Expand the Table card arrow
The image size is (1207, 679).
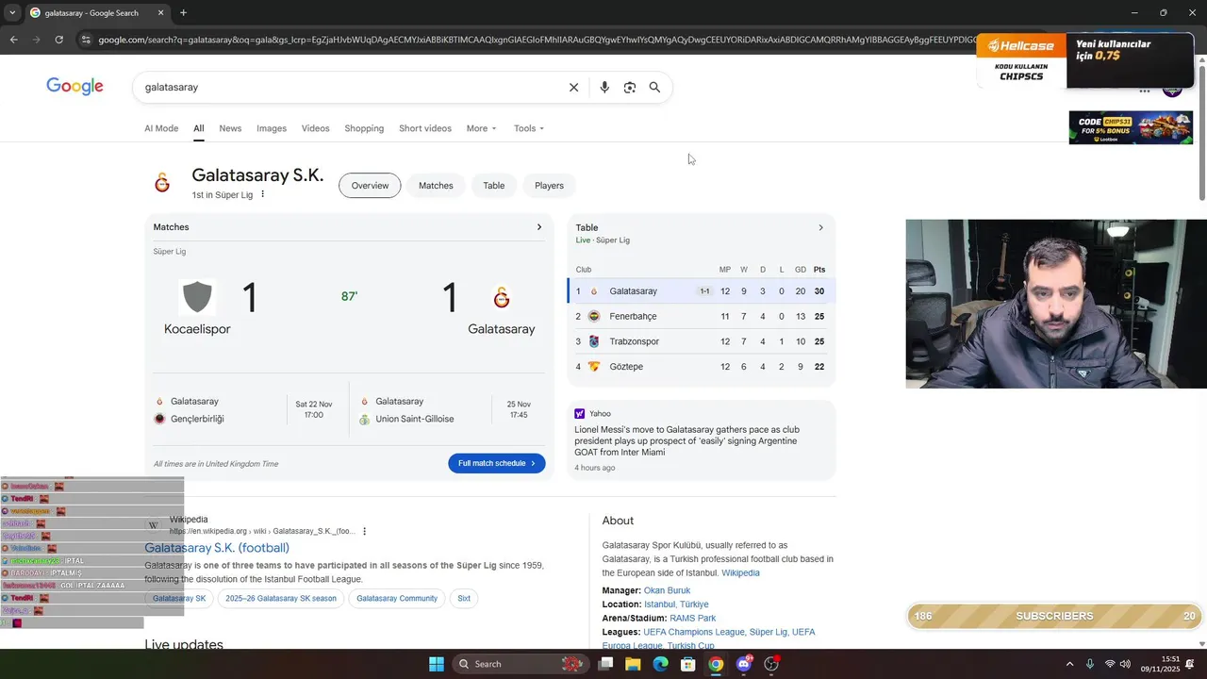click(x=820, y=227)
